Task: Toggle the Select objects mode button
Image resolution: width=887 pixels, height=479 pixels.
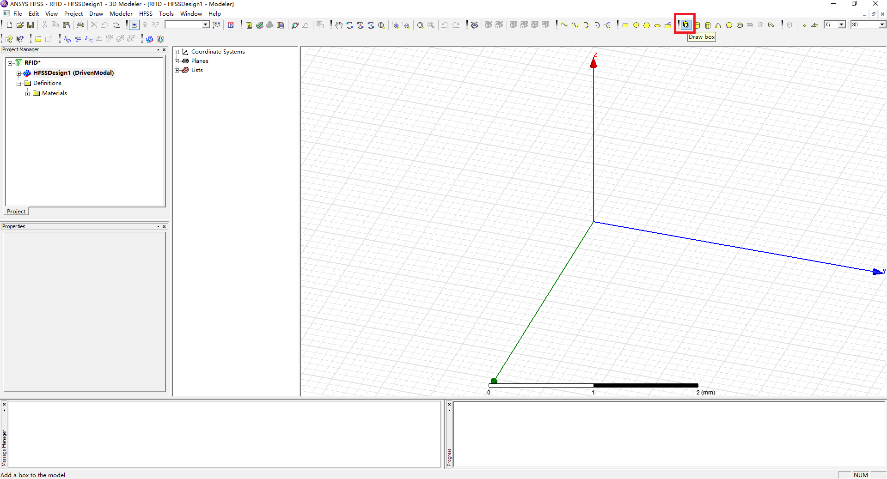Action: point(134,25)
